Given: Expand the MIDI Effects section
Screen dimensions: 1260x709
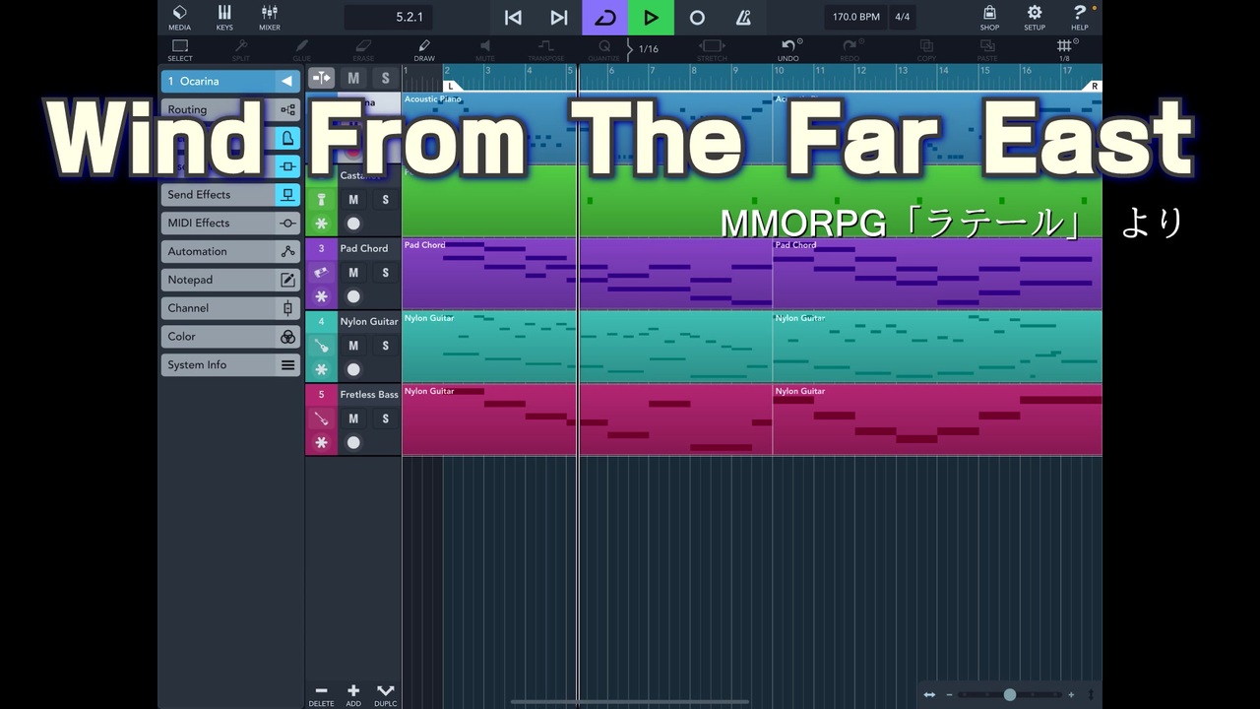Looking at the screenshot, I should pos(230,223).
